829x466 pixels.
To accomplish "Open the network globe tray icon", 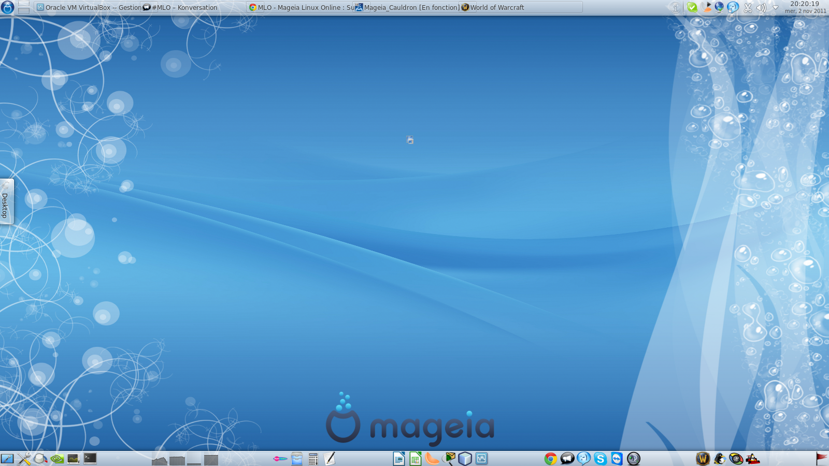I will coord(719,7).
